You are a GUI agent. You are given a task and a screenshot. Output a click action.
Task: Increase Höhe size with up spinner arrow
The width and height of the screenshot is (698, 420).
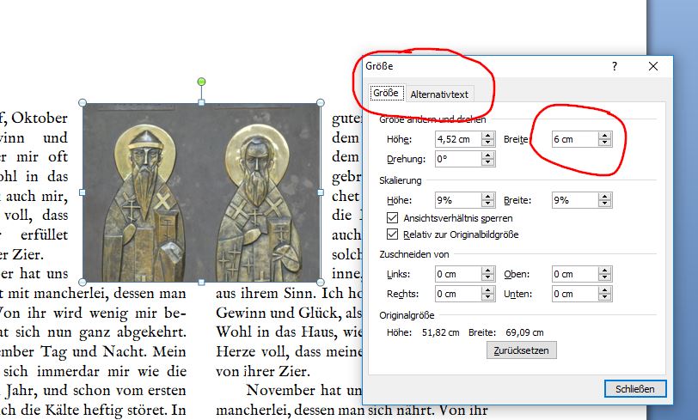[488, 135]
